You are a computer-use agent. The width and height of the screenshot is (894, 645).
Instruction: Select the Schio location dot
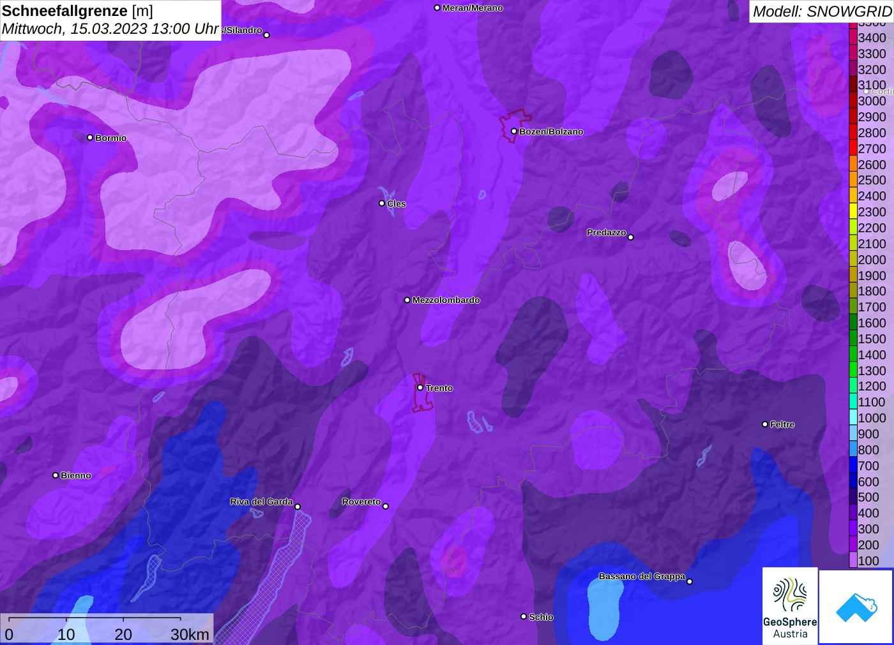pos(524,616)
